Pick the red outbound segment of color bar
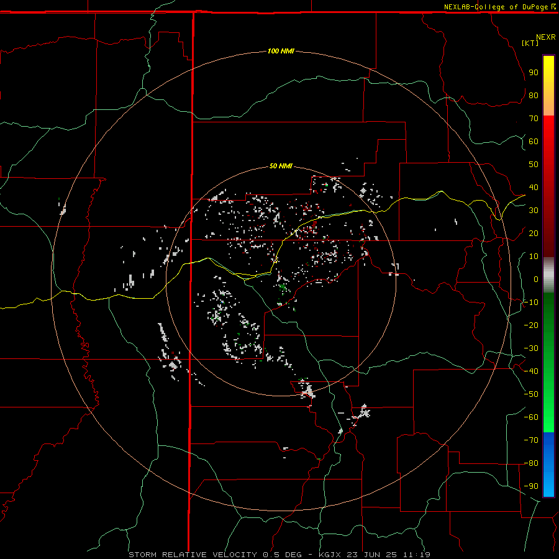This screenshot has height=559, width=559. point(548,186)
